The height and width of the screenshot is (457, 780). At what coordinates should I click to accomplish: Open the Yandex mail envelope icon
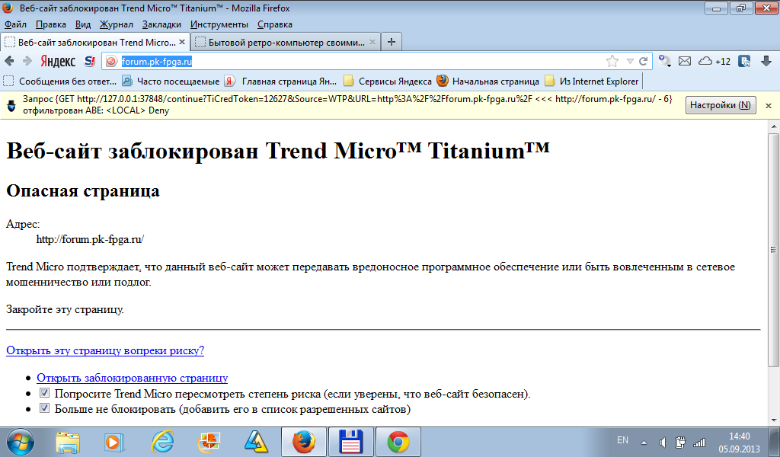[x=685, y=61]
